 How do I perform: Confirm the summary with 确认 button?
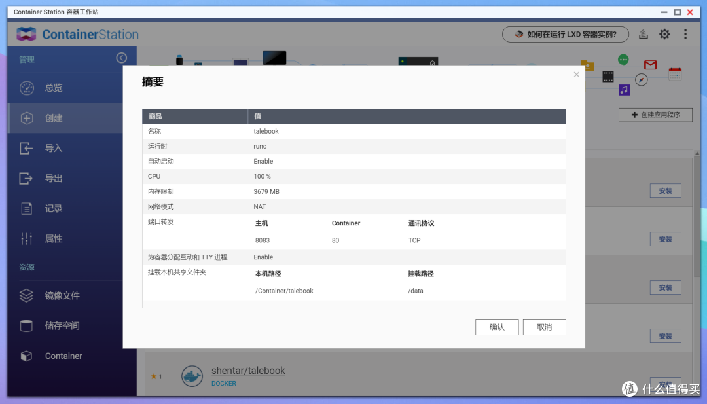pos(497,327)
